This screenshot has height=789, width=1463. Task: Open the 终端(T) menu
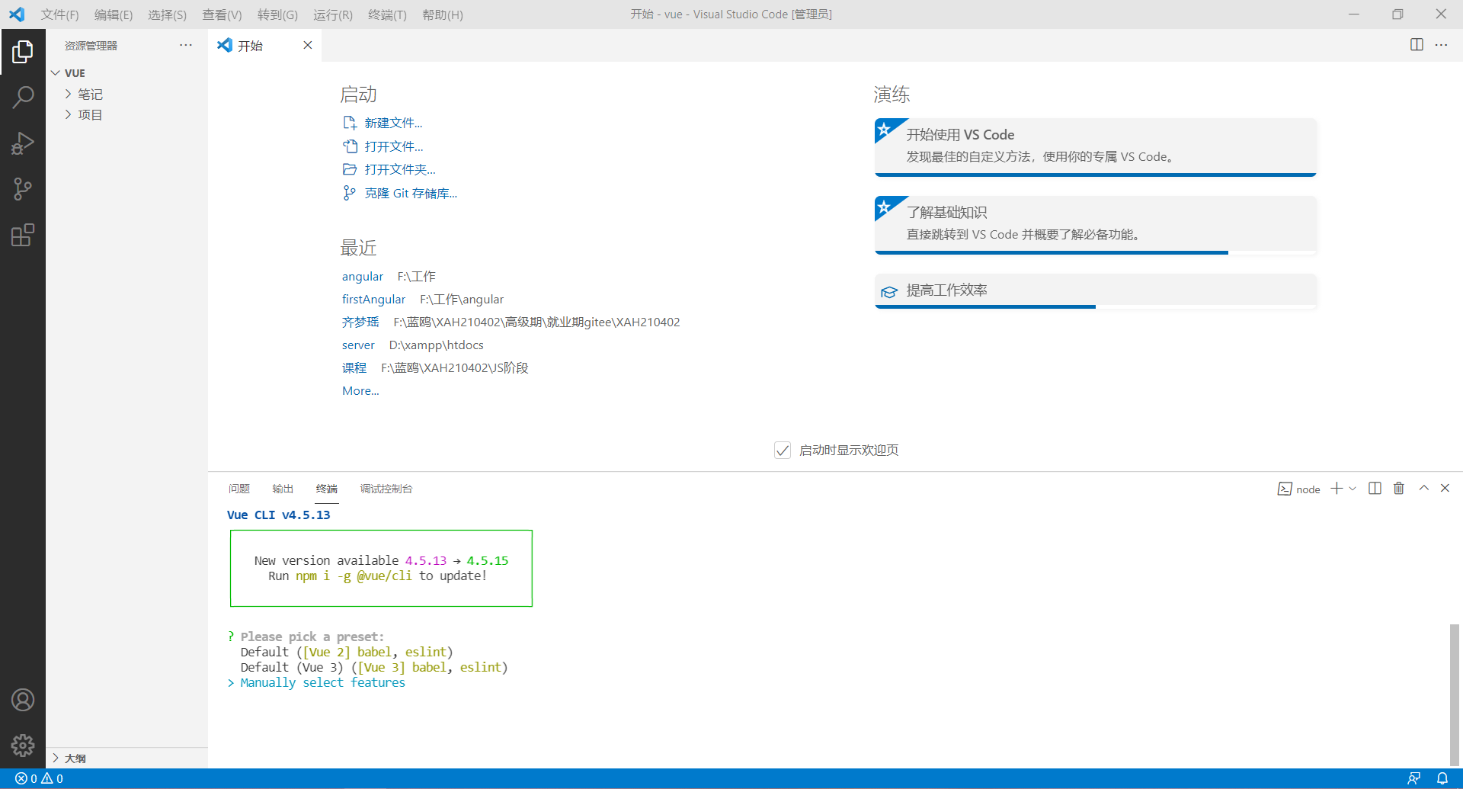coord(387,14)
